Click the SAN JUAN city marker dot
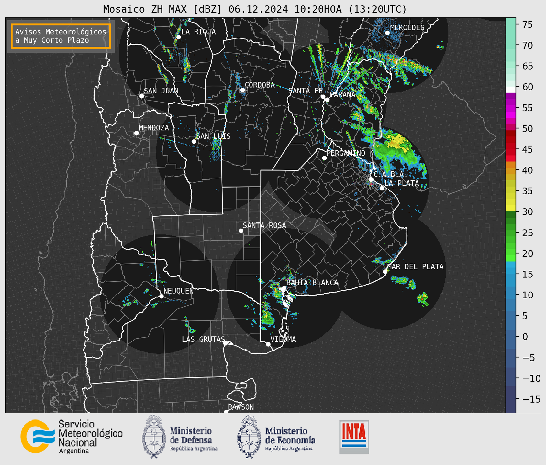Viewport: 546px width, 465px height. (x=141, y=96)
